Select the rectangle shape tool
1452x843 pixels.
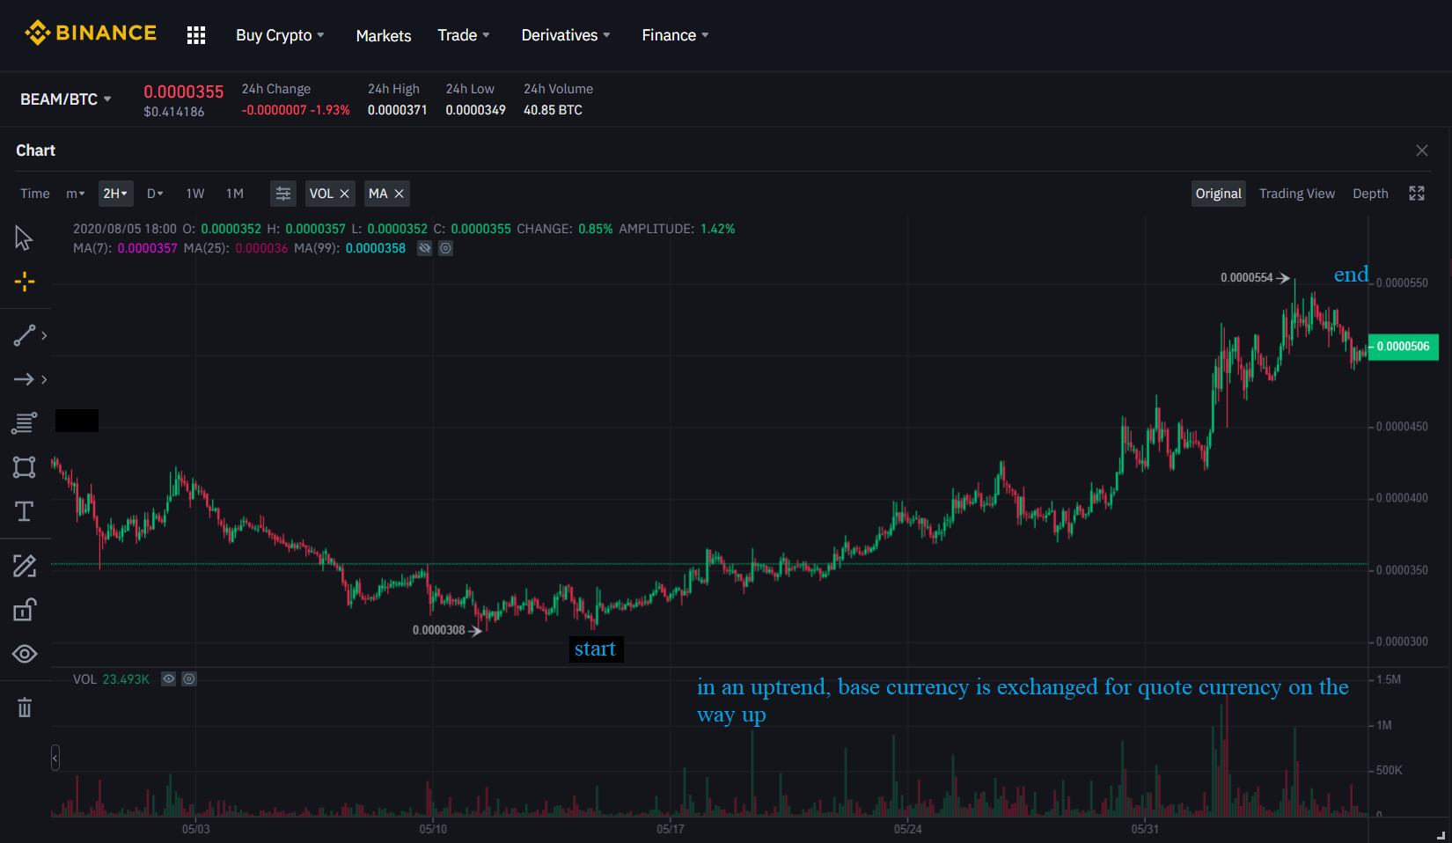click(x=24, y=467)
